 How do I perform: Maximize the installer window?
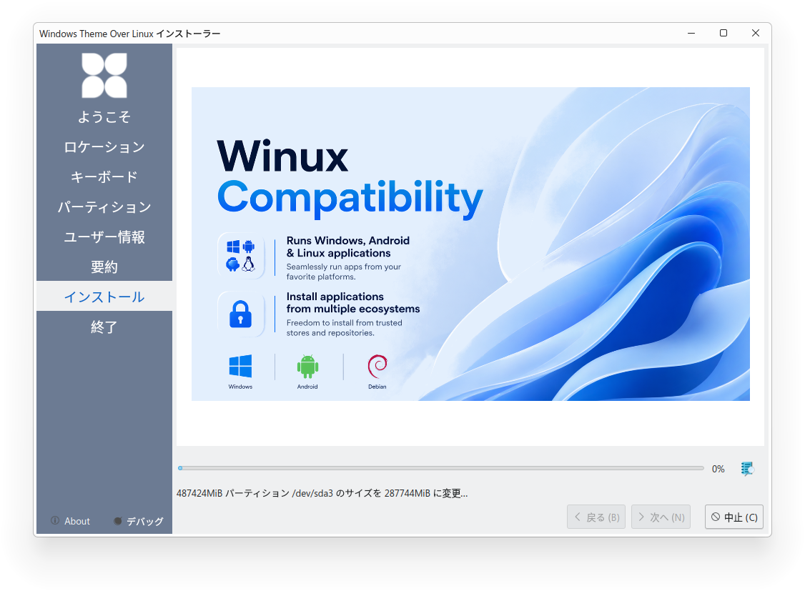pyautogui.click(x=723, y=33)
